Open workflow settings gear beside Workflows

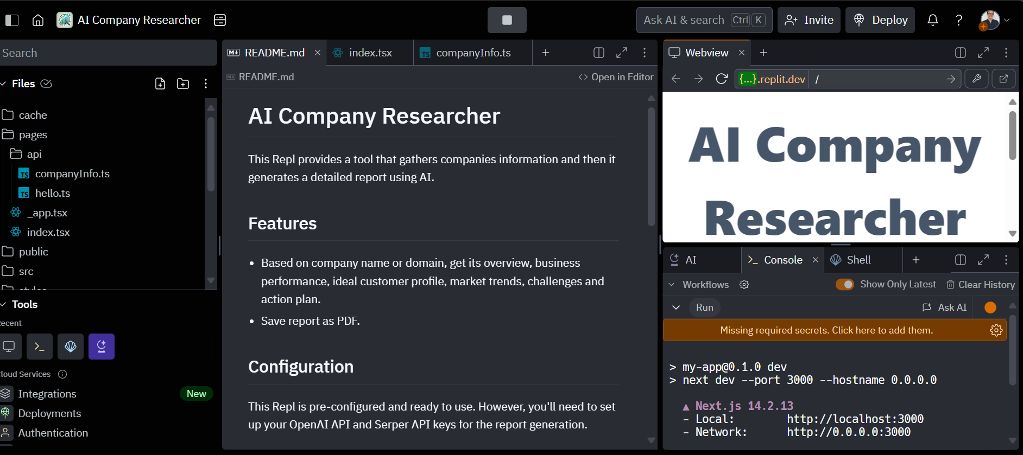(744, 285)
